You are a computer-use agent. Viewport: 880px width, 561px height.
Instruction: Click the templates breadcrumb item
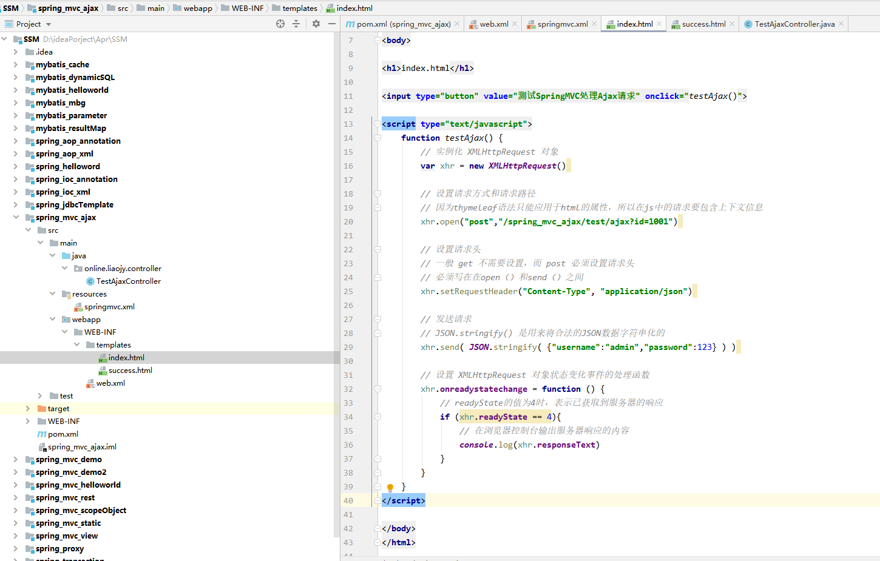point(295,8)
